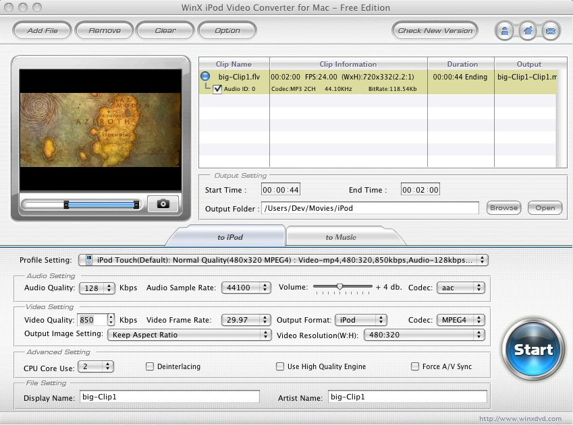Click the video preview thumbnail
Screen dimensions: 573x425
pyautogui.click(x=101, y=130)
